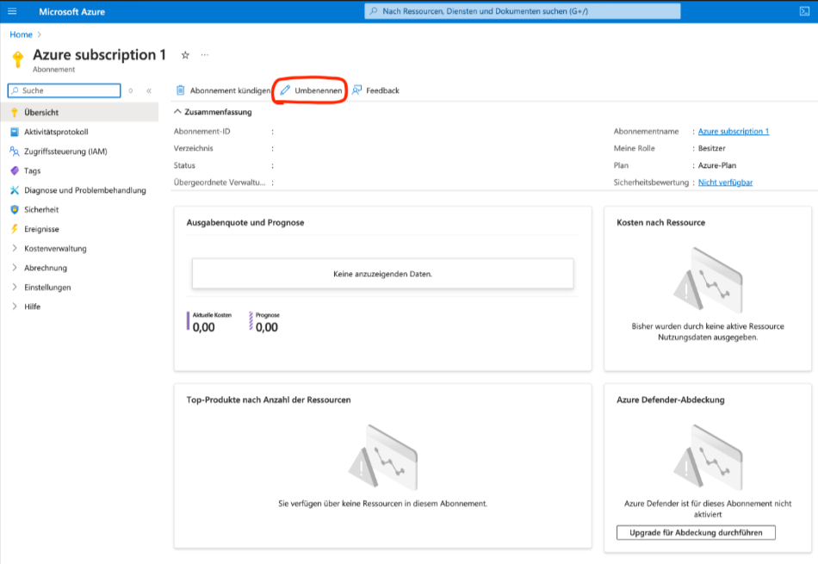Screen dimensions: 818x564
Task: Open the Azure portal hamburger menu
Action: click(12, 11)
